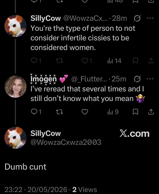Screen dimensions: 159x194
Task: Open Imogen's profile picture
Action: point(15,86)
